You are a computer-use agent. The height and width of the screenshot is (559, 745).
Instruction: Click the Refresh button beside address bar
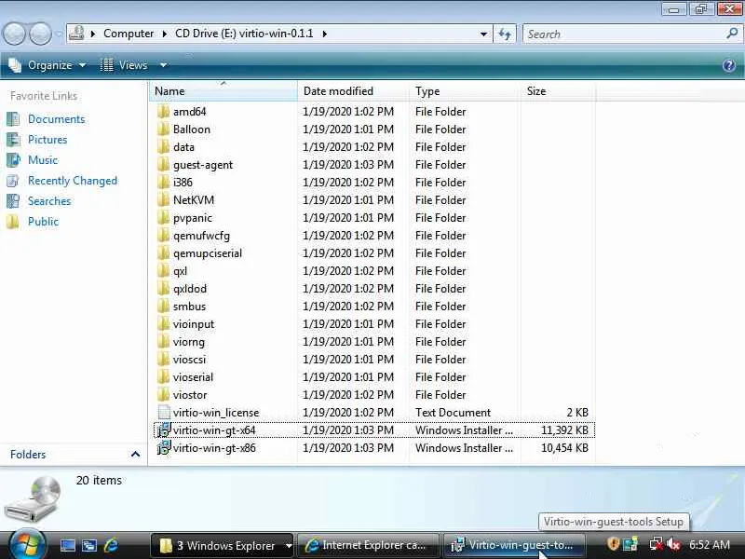tap(505, 34)
